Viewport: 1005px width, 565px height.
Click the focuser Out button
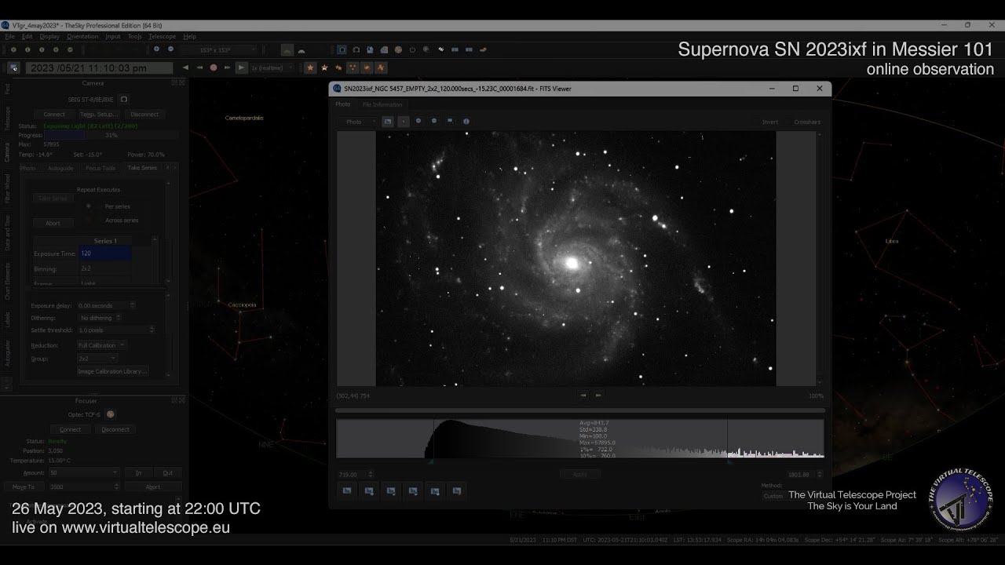[x=167, y=473]
